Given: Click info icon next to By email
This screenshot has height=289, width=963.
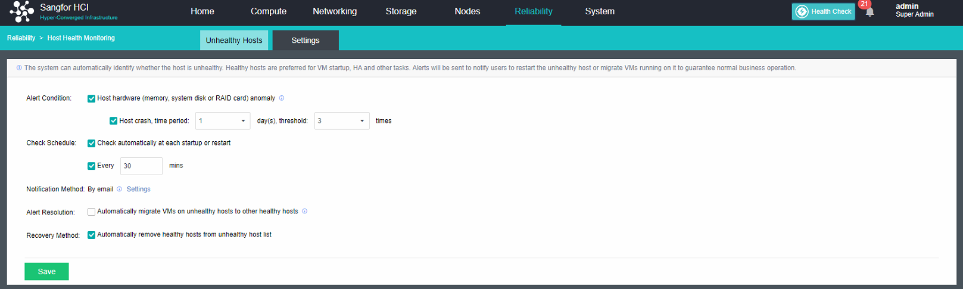Looking at the screenshot, I should click(x=119, y=189).
